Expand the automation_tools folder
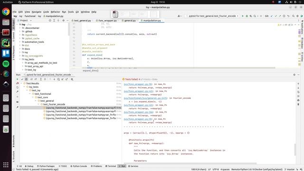The image size is (304, 171). pyautogui.click(x=20, y=42)
